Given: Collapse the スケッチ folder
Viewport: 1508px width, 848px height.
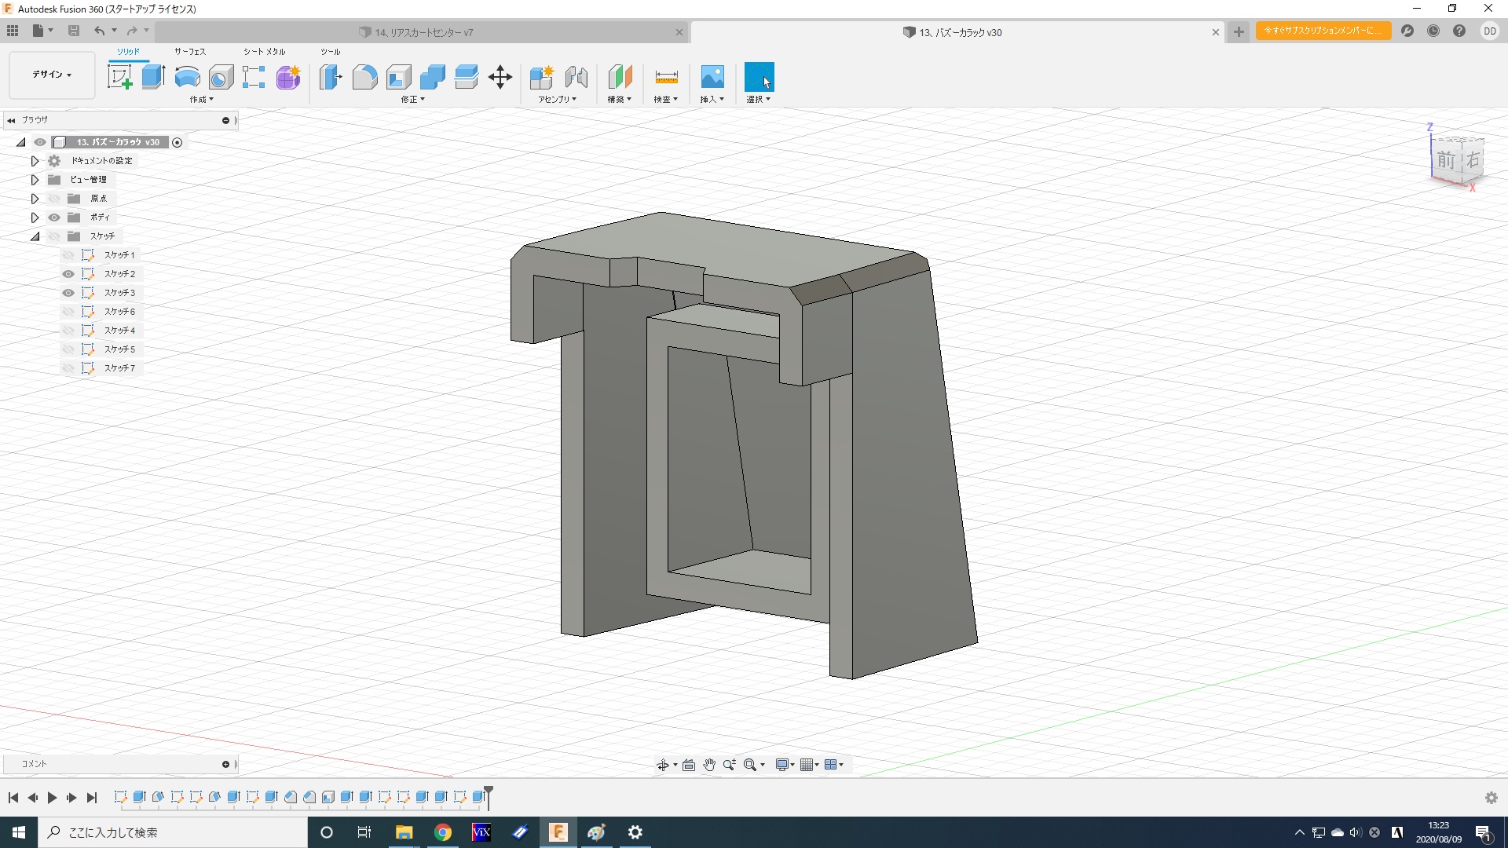Looking at the screenshot, I should click(x=35, y=236).
